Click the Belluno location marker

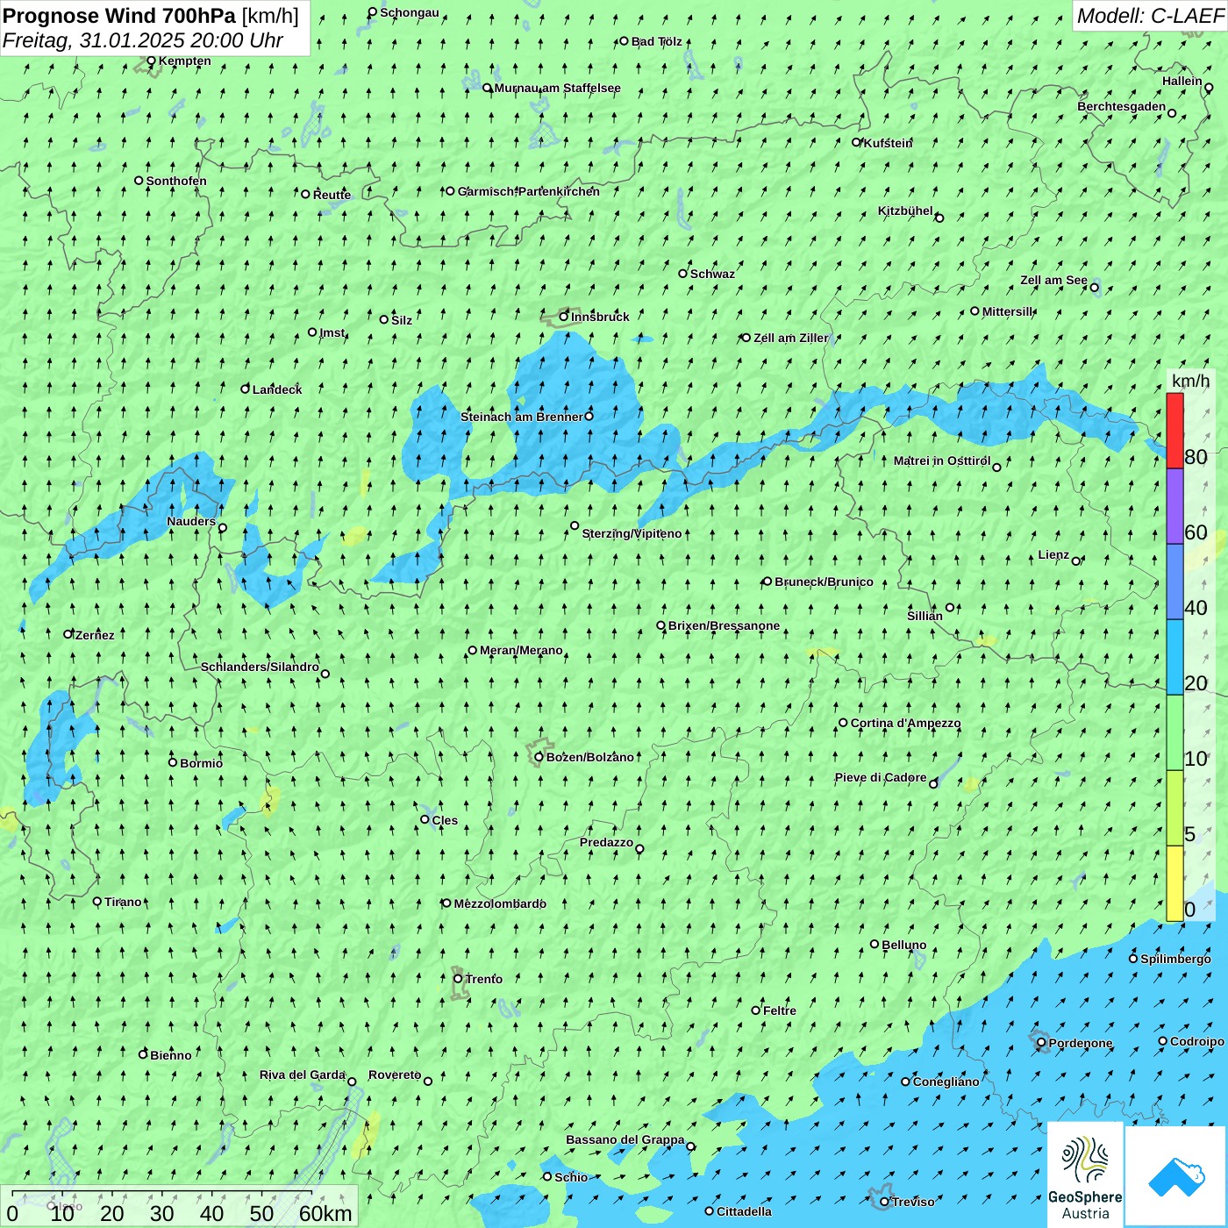pos(875,944)
